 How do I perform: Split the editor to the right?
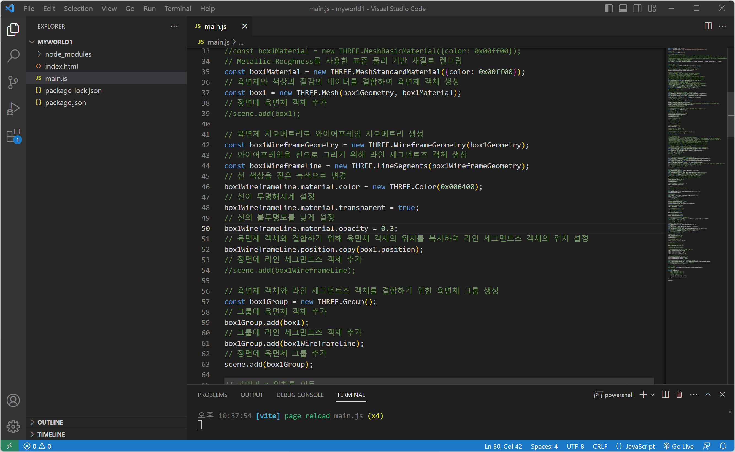coord(708,26)
